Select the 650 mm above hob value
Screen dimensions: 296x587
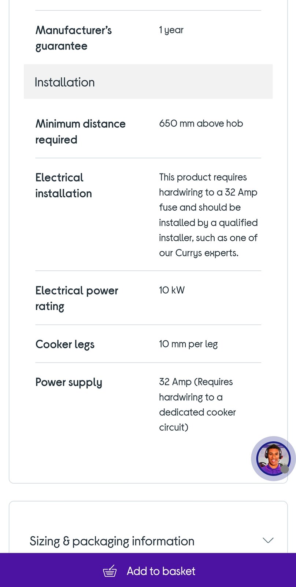point(201,124)
